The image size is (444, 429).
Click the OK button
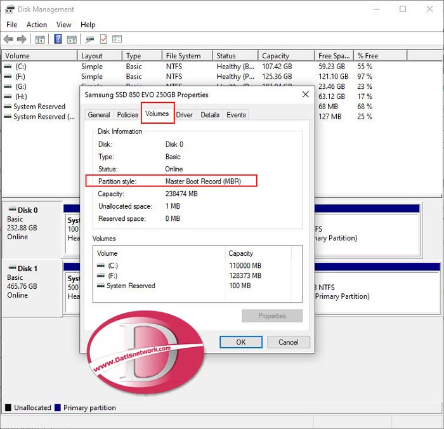tap(241, 342)
